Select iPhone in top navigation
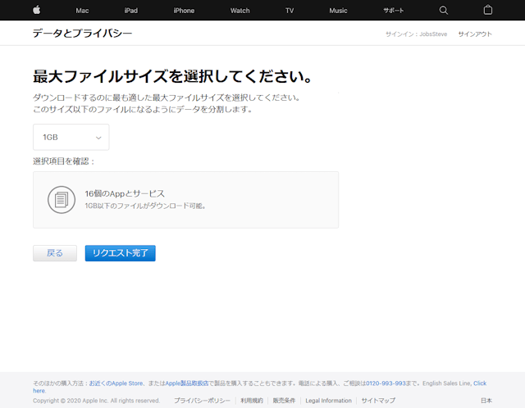Screen dimensions: 525x408 (x=184, y=11)
